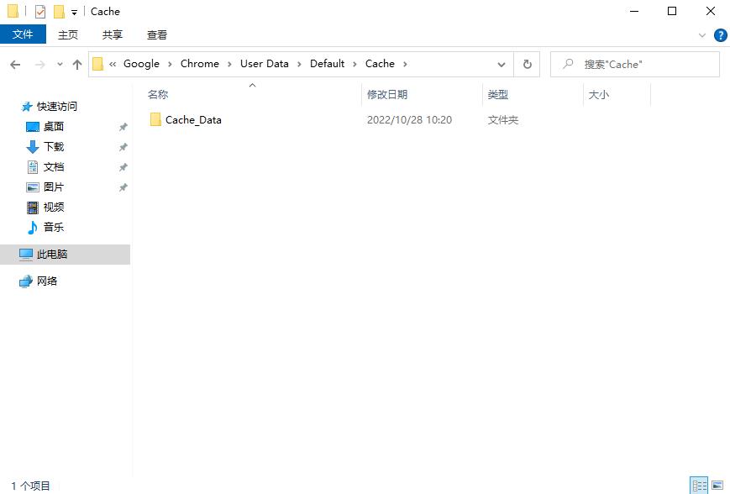Open 桌面 in the sidebar
730x494 pixels.
[54, 127]
